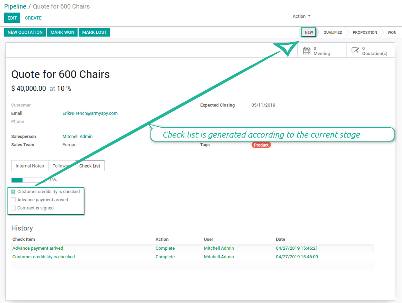Click the Edit button
Screen dimensions: 402x303
coord(12,18)
